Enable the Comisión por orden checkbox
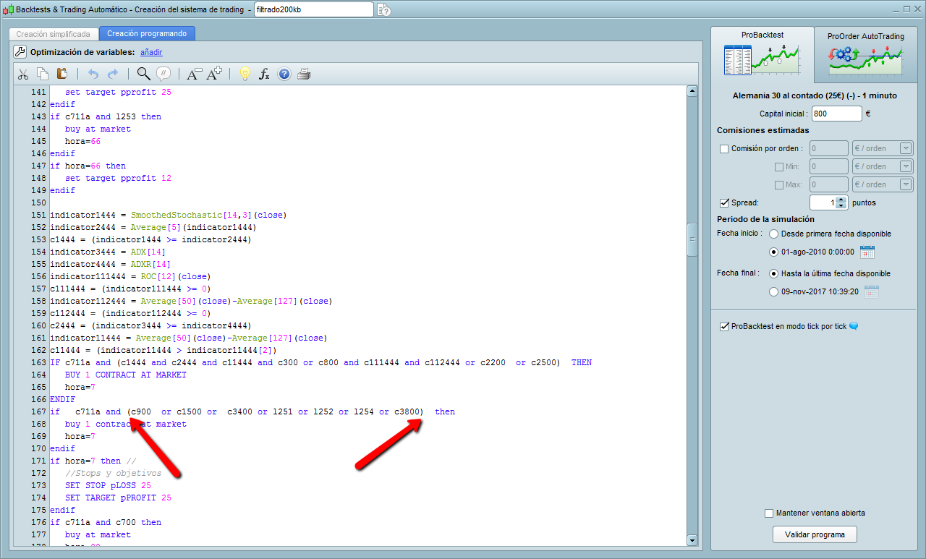 (724, 149)
